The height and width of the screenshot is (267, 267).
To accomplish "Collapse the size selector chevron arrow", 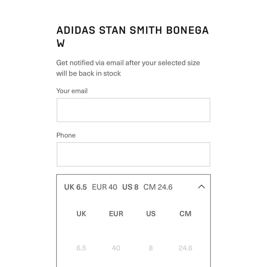I will [x=201, y=187].
